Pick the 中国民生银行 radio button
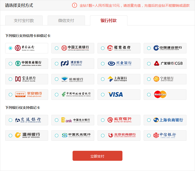This screenshot has width=195, height=171. tap(57, 136)
